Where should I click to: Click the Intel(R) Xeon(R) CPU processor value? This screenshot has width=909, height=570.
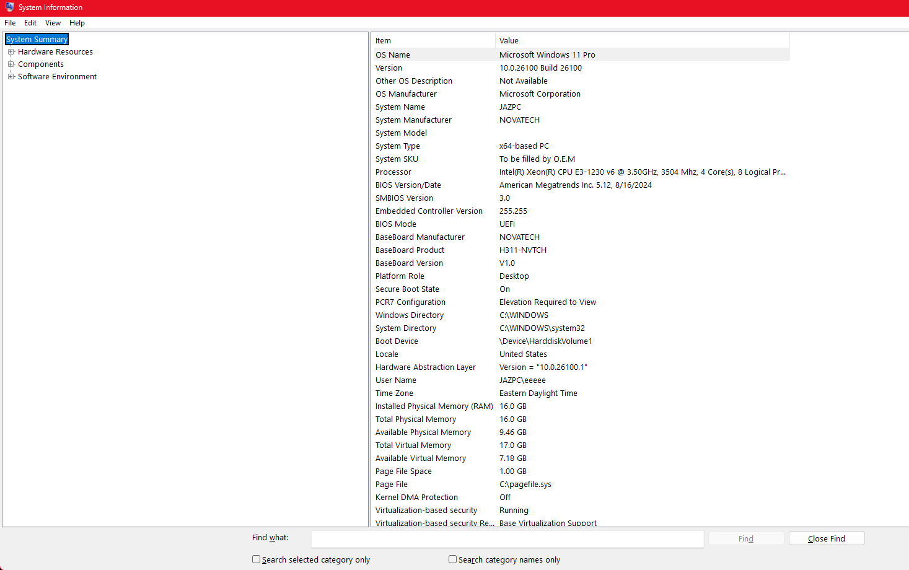pyautogui.click(x=643, y=172)
